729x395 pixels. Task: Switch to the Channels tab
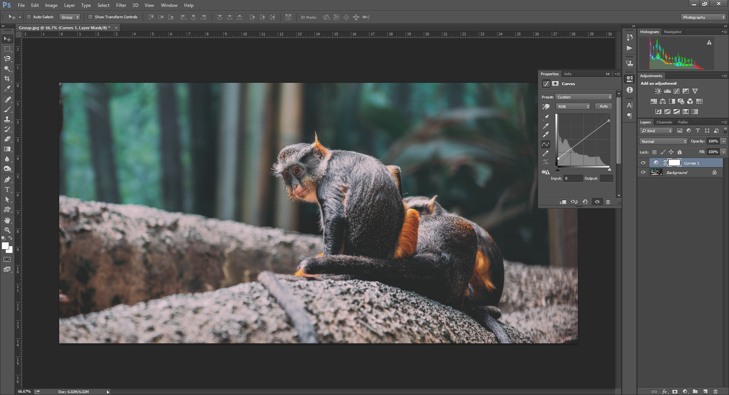664,122
